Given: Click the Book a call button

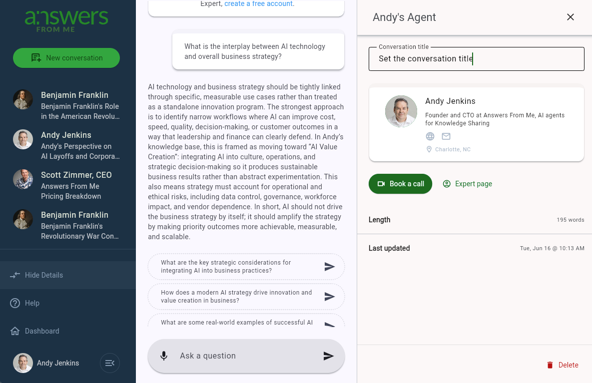Looking at the screenshot, I should click(400, 184).
